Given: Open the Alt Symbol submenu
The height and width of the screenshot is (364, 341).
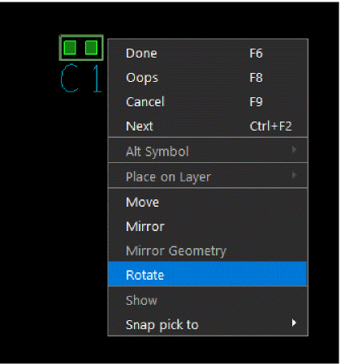Looking at the screenshot, I should point(208,151).
